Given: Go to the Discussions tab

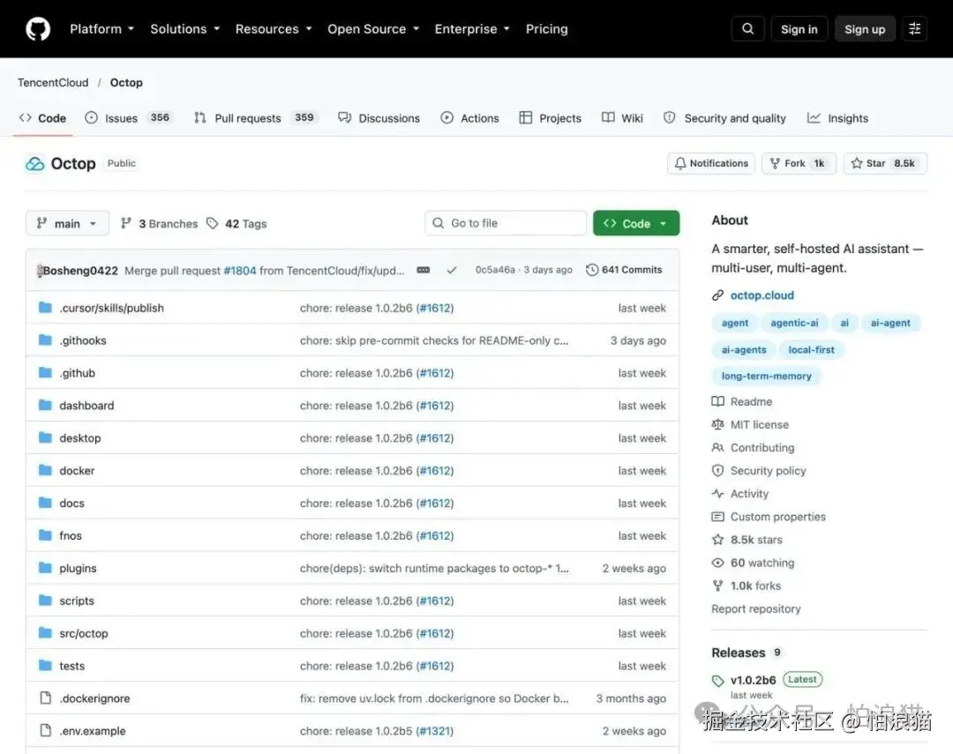Looking at the screenshot, I should 379,118.
